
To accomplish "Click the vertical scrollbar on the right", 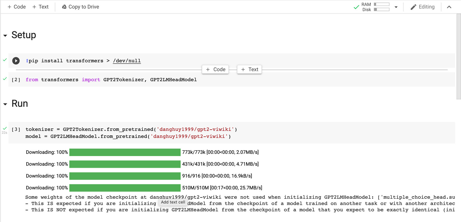I will point(458,56).
